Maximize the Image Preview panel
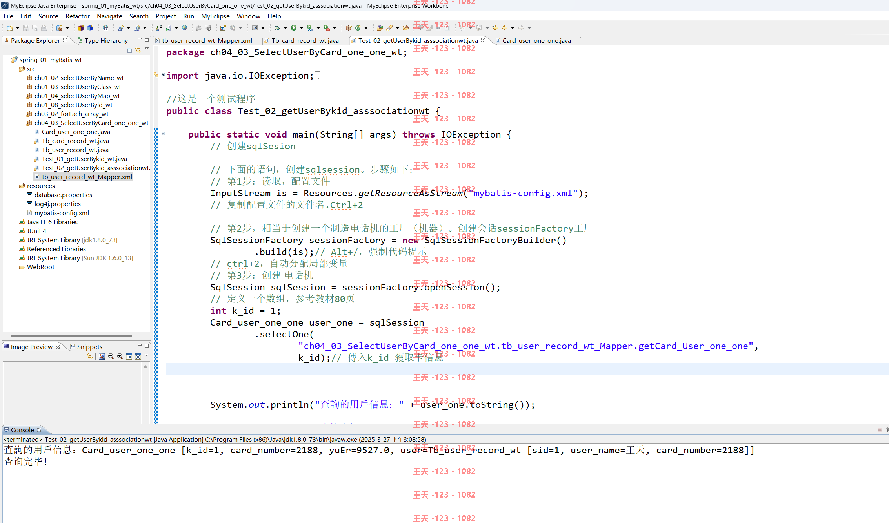 [x=147, y=346]
